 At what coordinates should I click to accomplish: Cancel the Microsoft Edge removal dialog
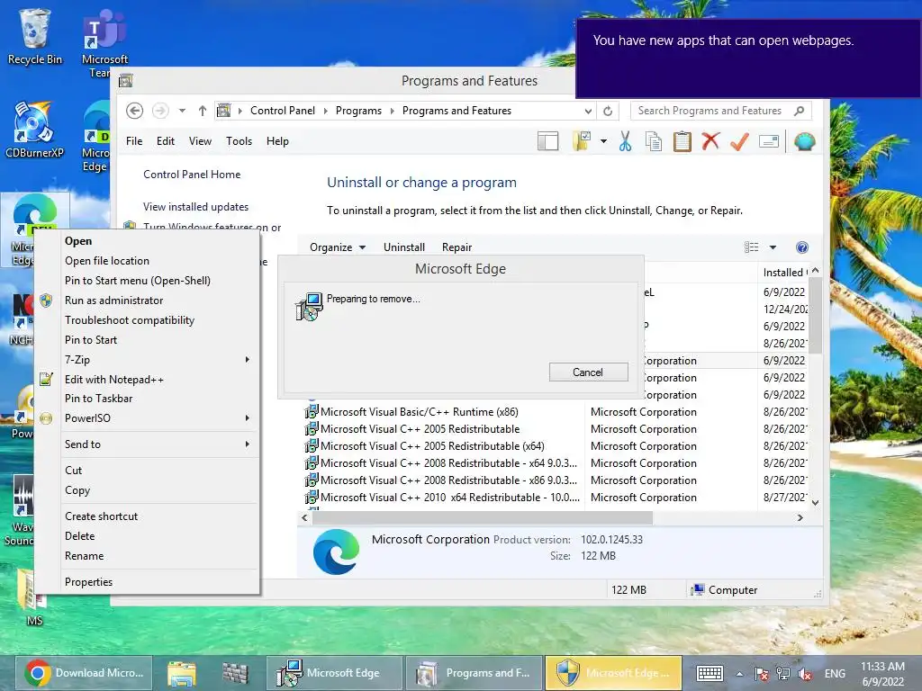[588, 372]
